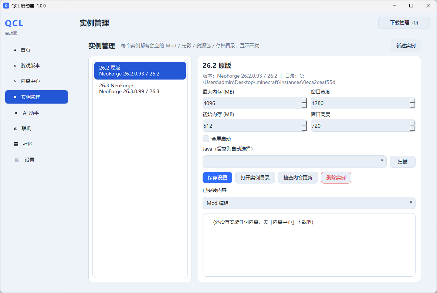Select the 内容中心 sidebar icon

[x=15, y=81]
